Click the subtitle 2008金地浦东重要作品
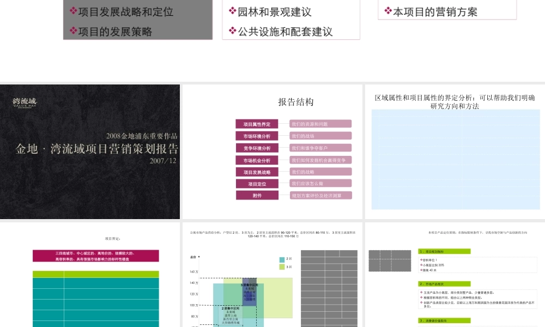Image resolution: width=545 pixels, height=327 pixels. (142, 136)
